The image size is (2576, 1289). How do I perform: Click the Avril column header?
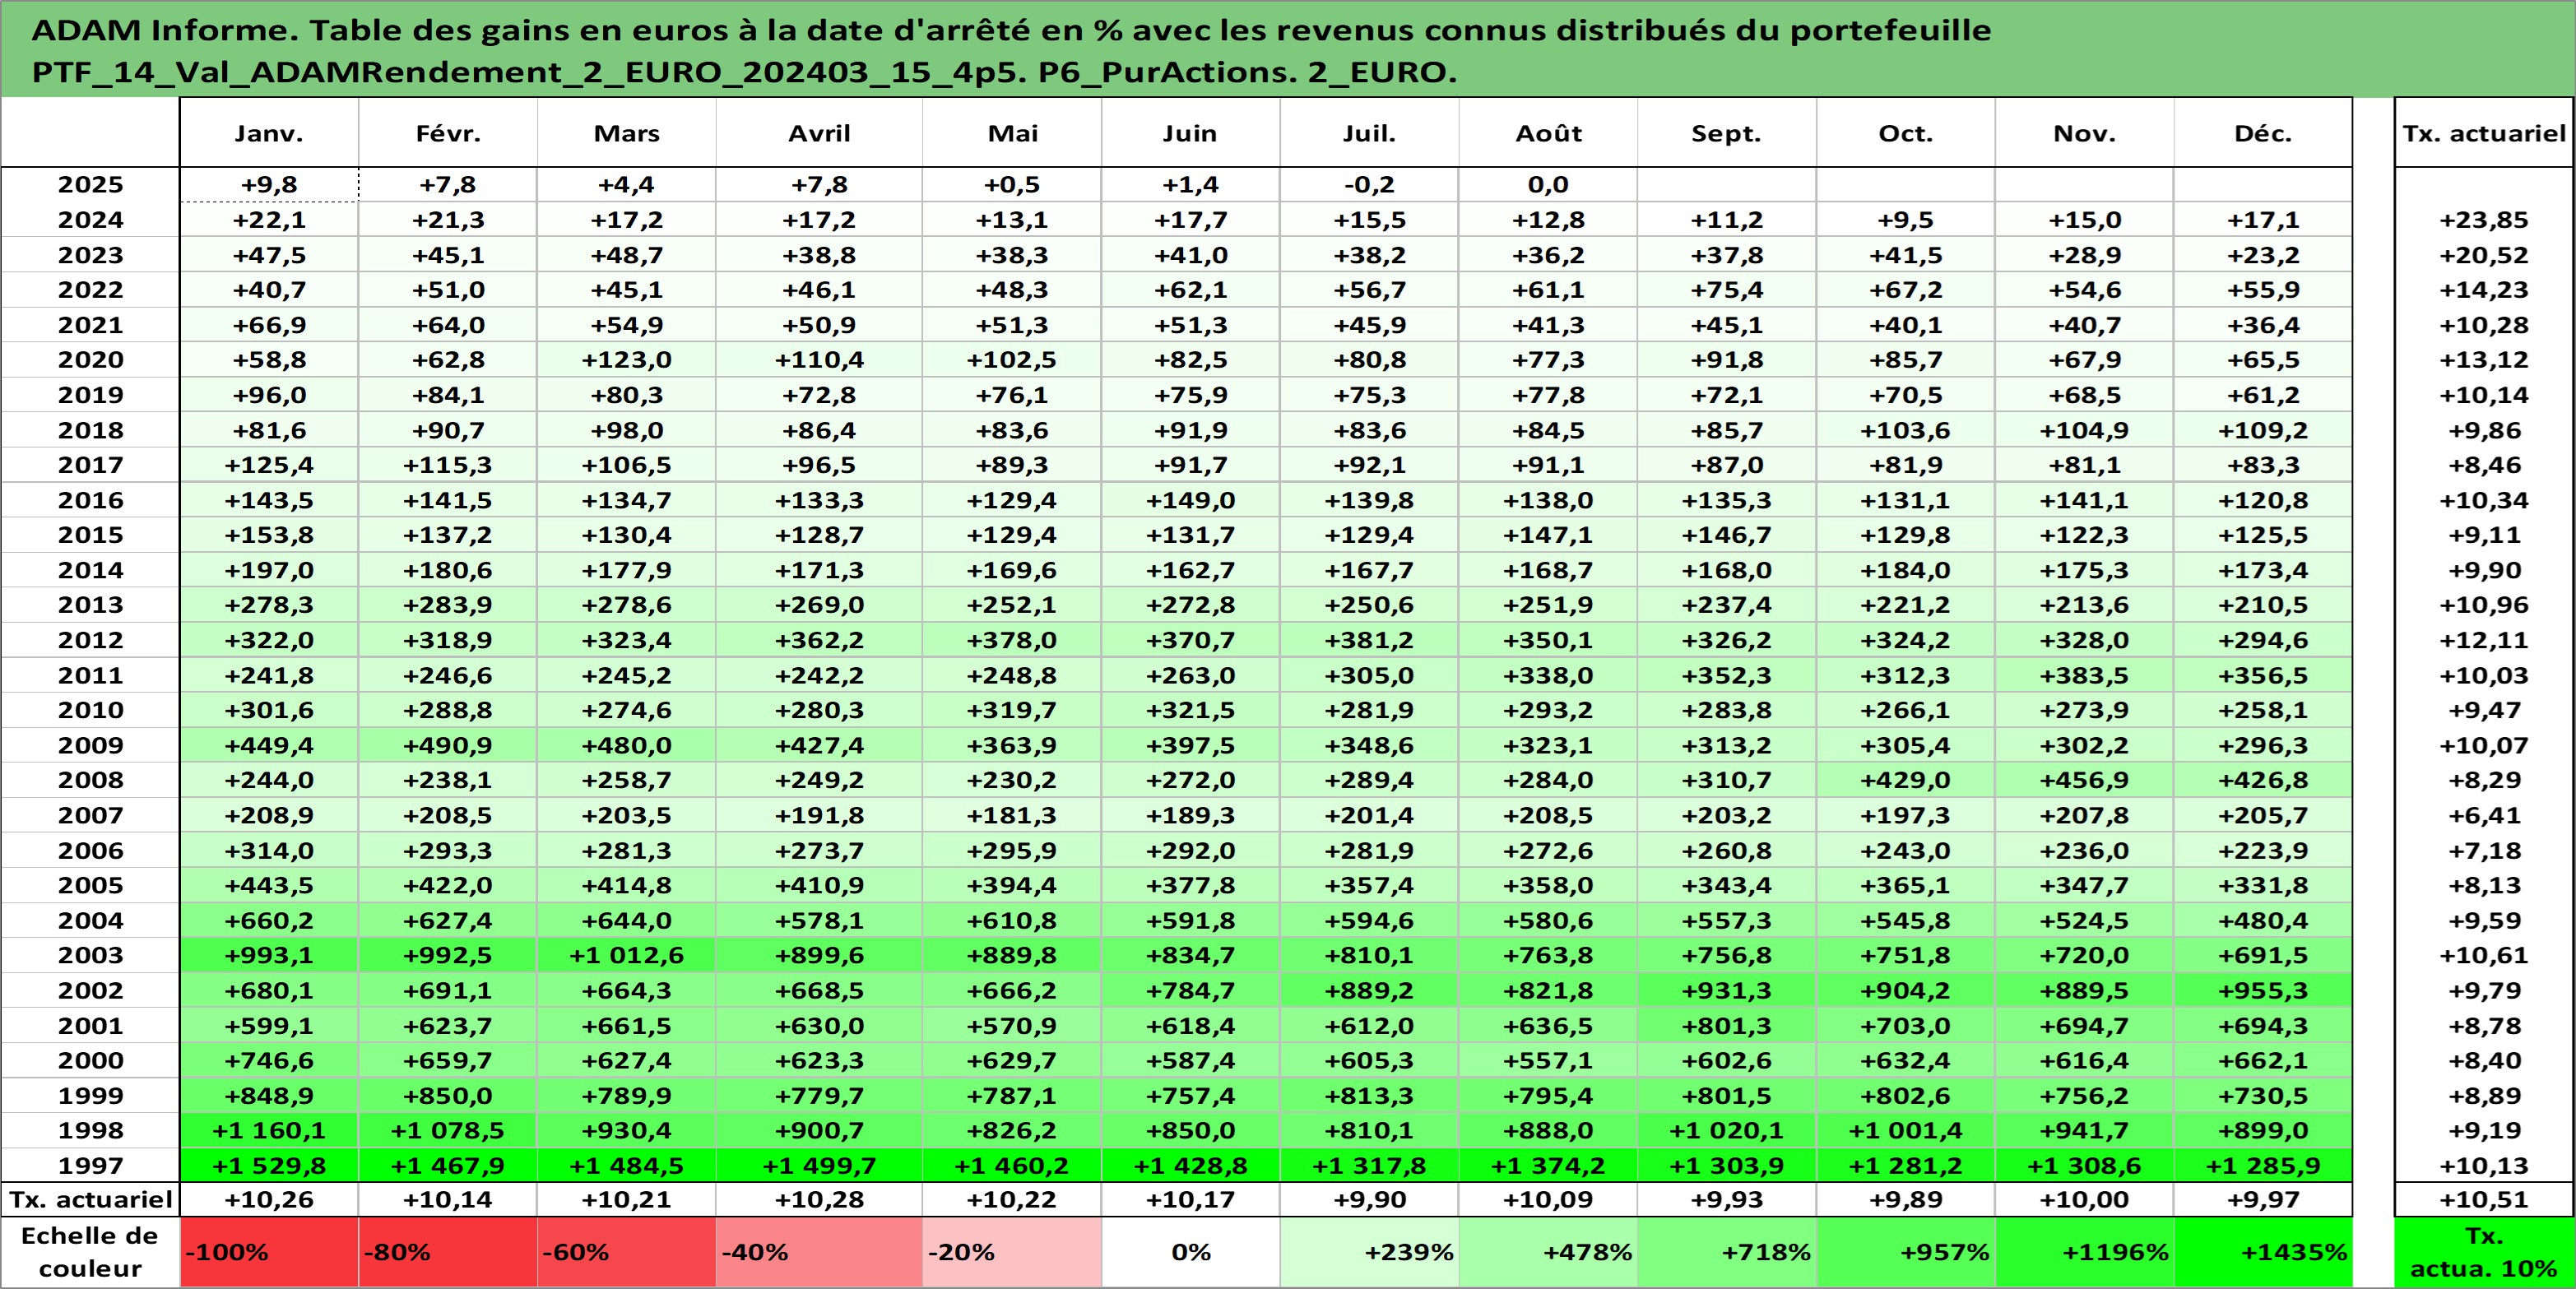819,133
